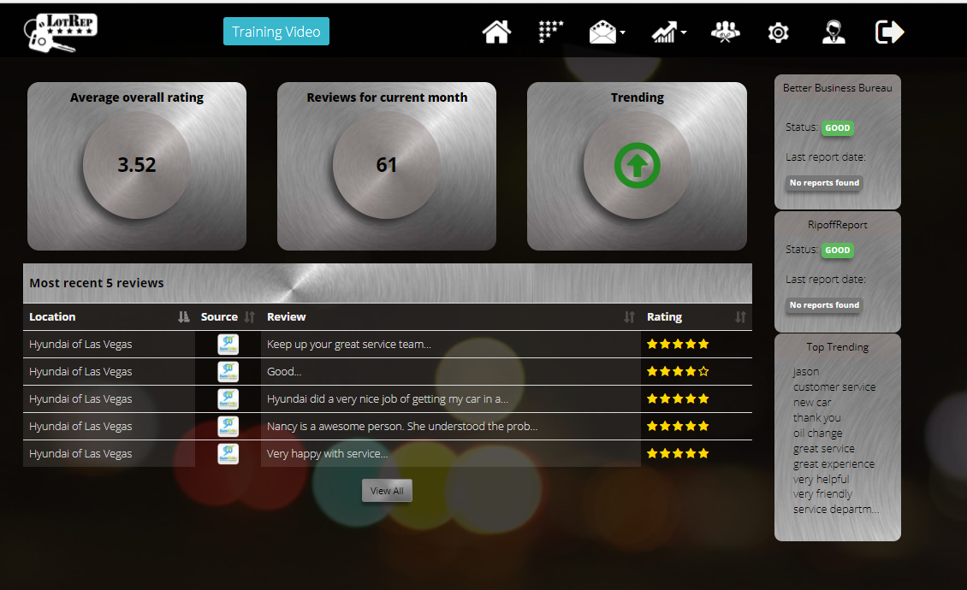Open the star ratings reviews icon

550,32
